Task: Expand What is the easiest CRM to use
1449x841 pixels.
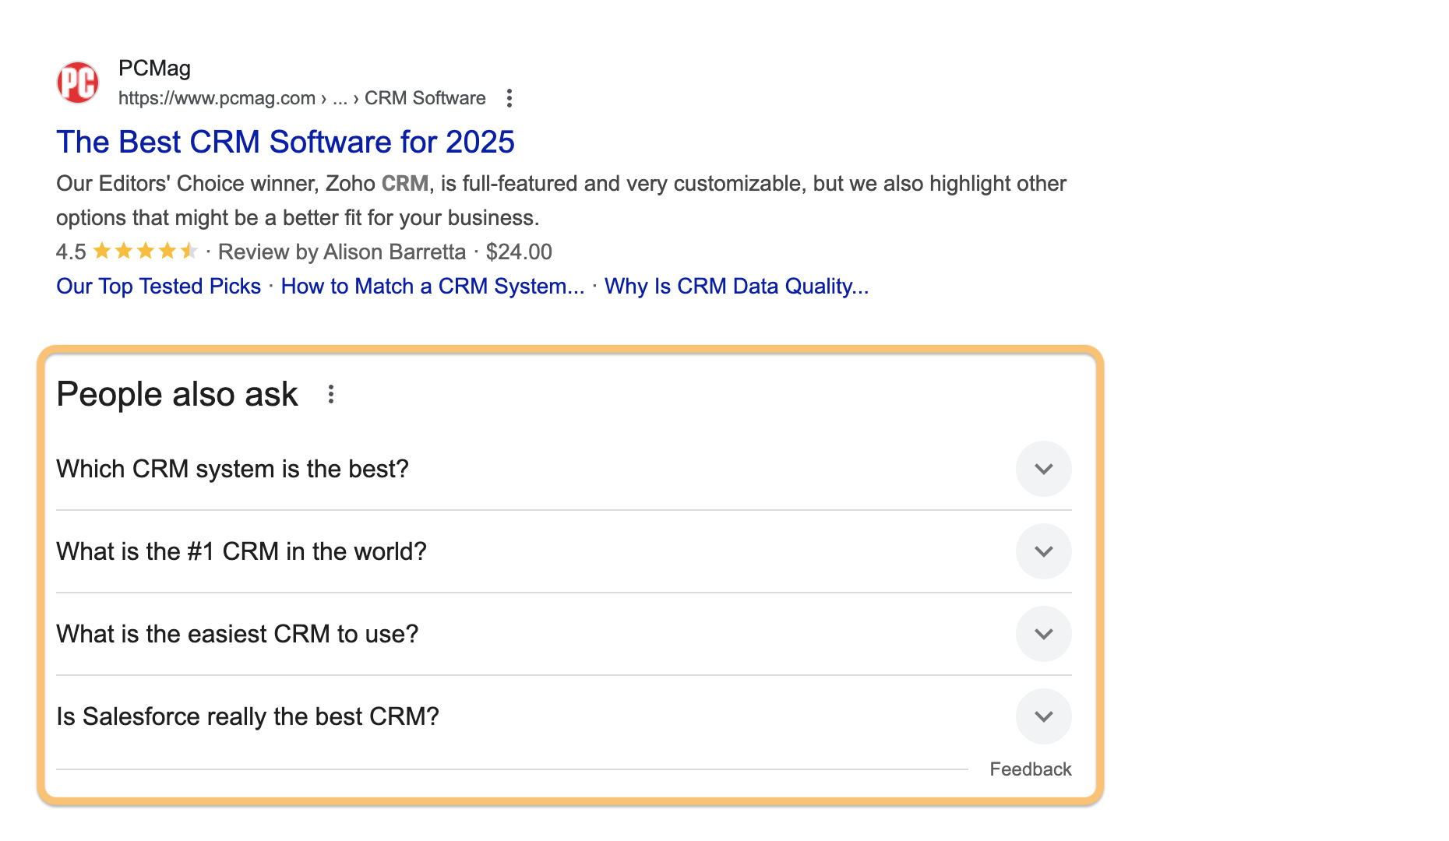Action: (x=564, y=634)
